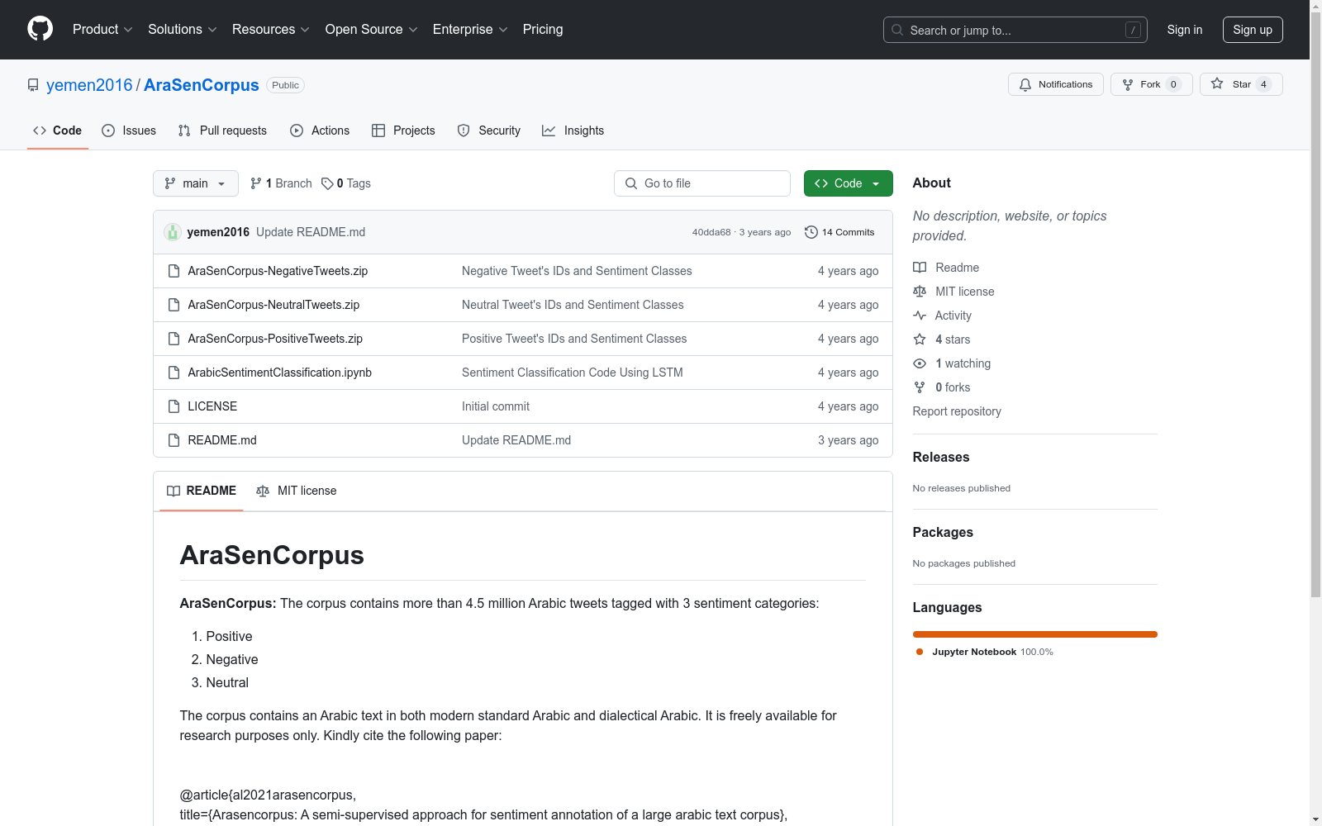Open the Actions tab

point(320,131)
